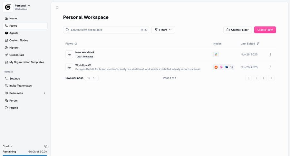Screen dimensions: 290x156
Task: Open Workflow 01 flow
Action: coord(83,65)
